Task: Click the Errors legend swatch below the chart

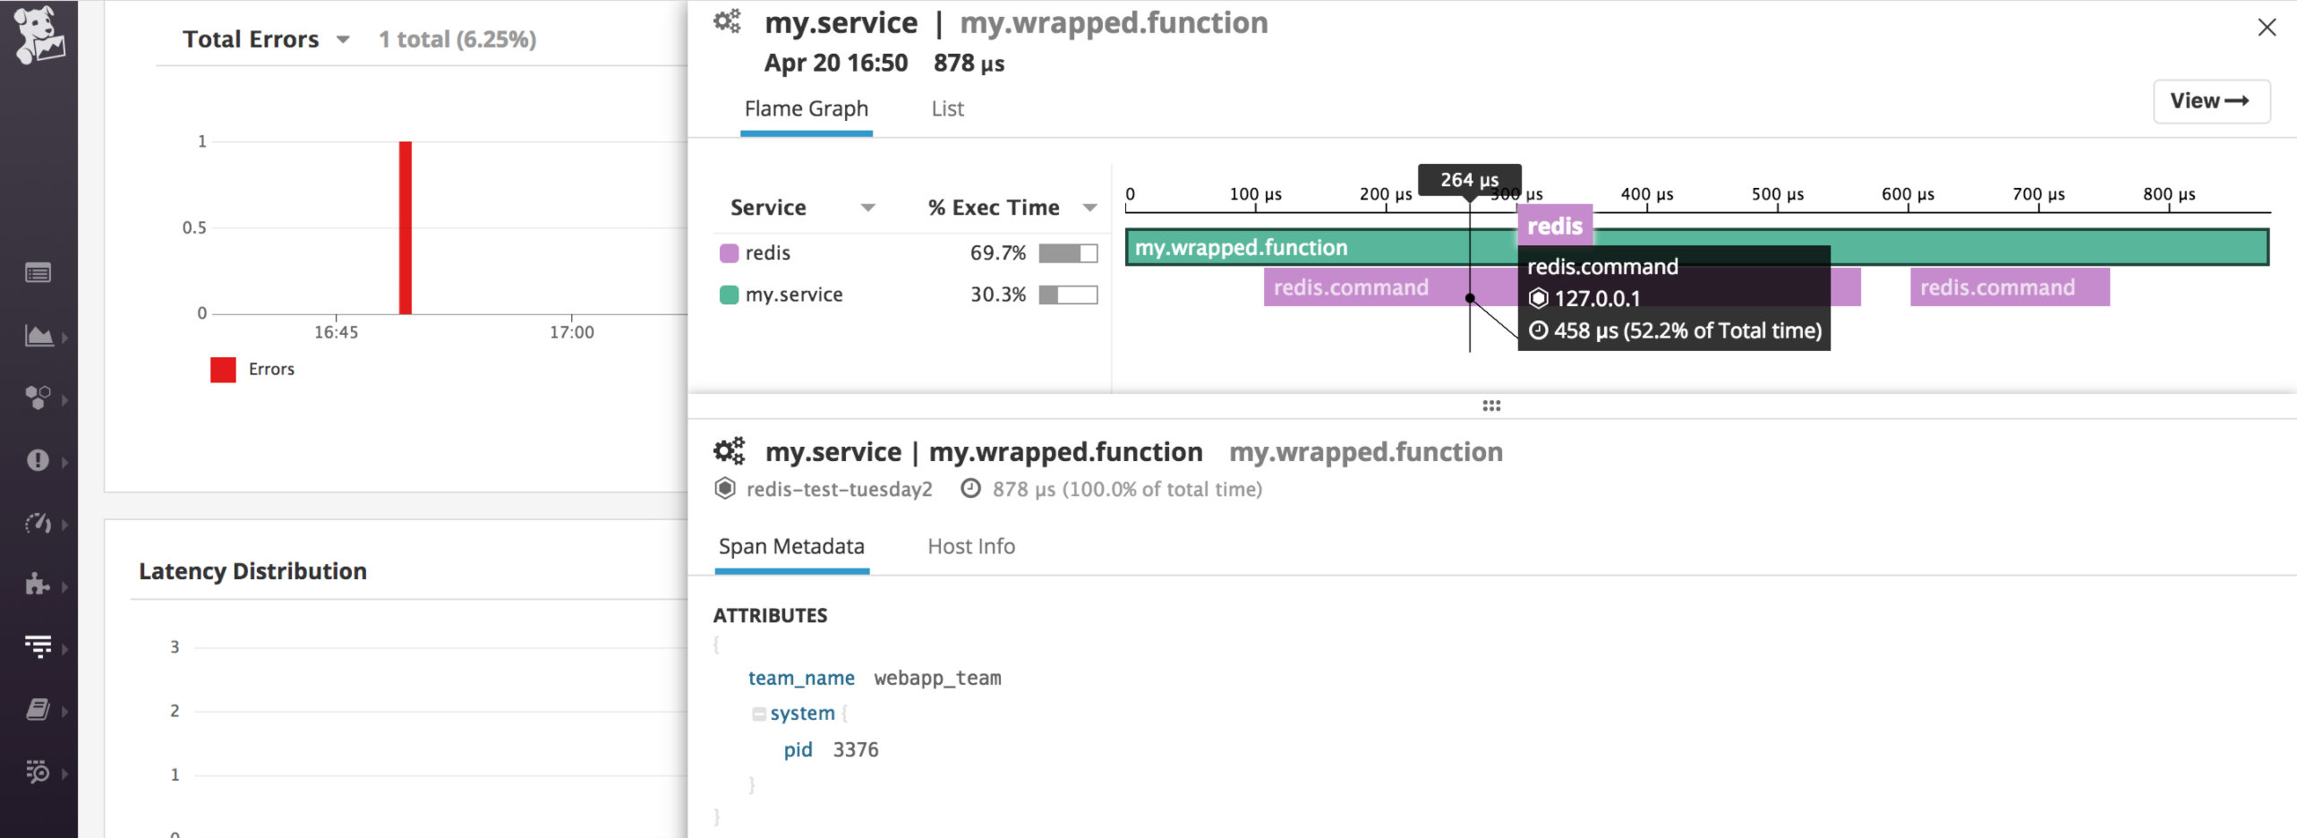Action: point(222,369)
